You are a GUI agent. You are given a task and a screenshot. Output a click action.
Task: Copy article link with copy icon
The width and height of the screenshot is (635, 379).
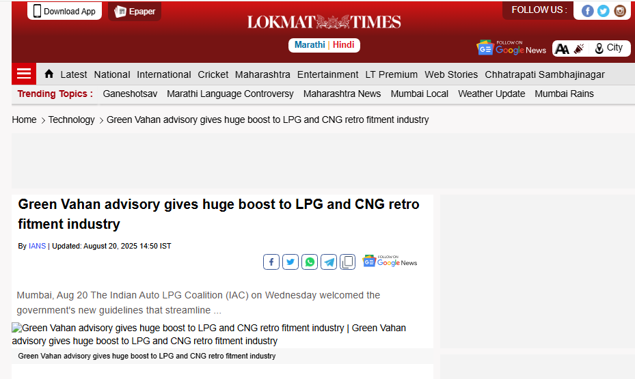click(x=348, y=262)
